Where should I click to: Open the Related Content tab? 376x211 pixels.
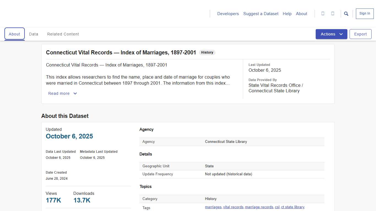63,34
